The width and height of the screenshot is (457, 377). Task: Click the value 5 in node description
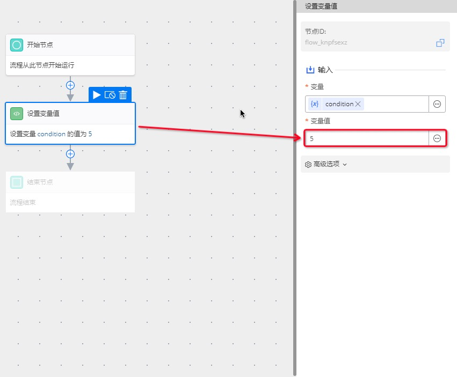click(x=90, y=134)
